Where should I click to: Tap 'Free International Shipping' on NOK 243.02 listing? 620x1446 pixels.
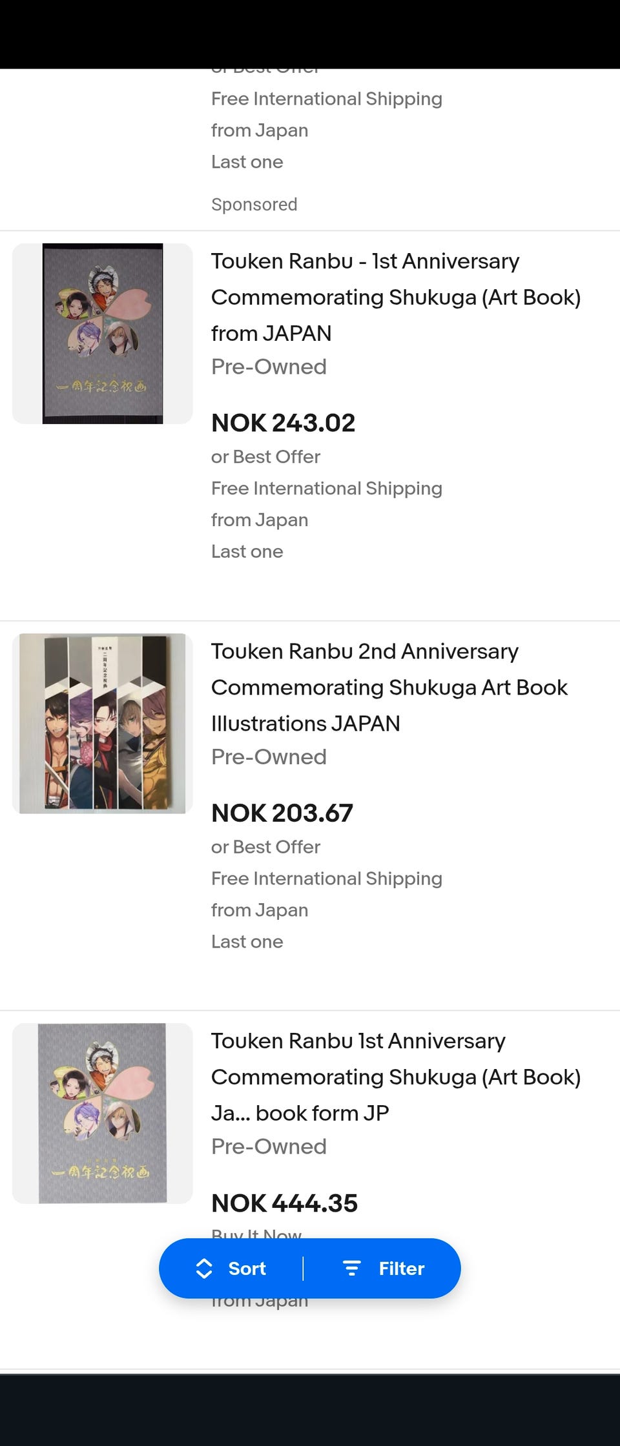tap(326, 488)
